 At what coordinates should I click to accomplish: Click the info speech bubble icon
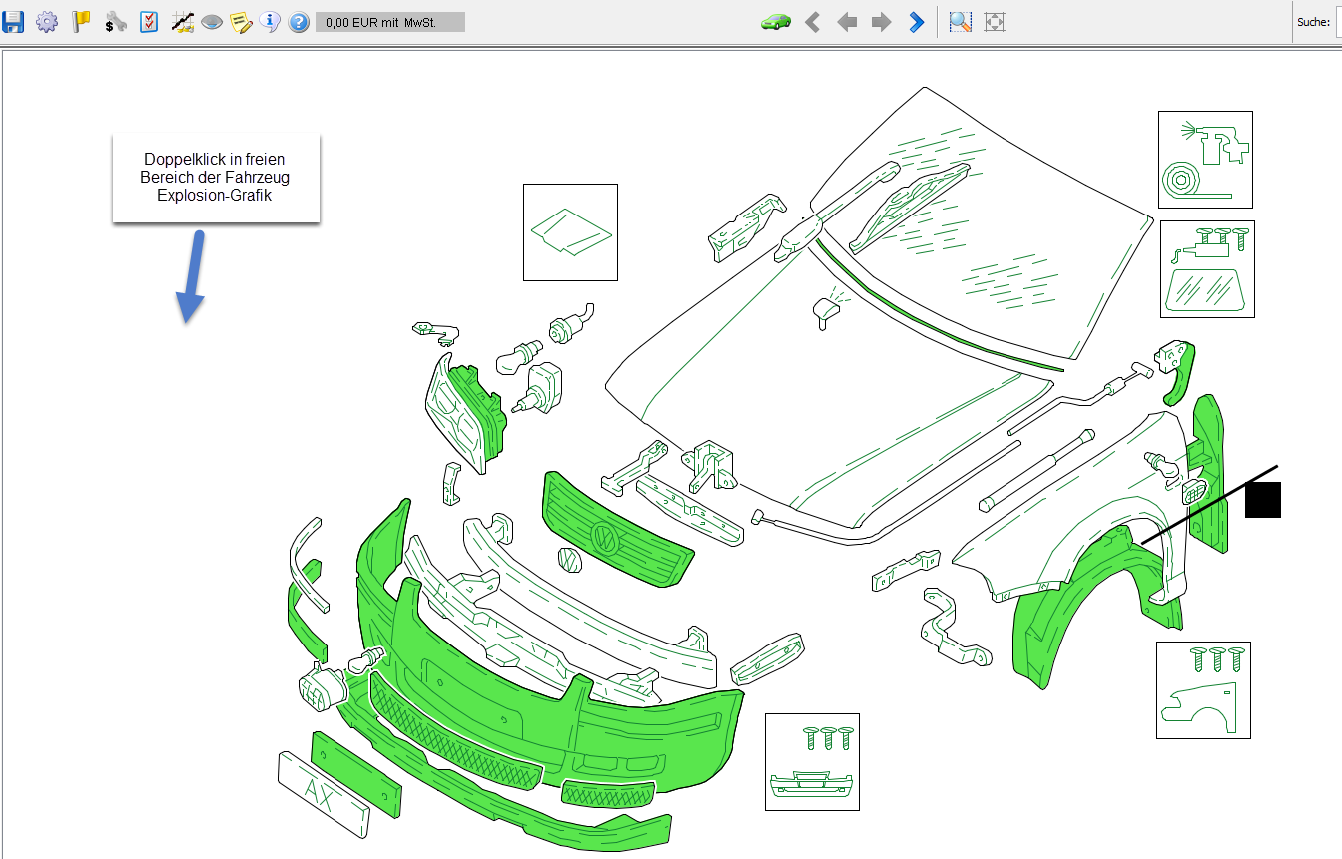[x=270, y=21]
